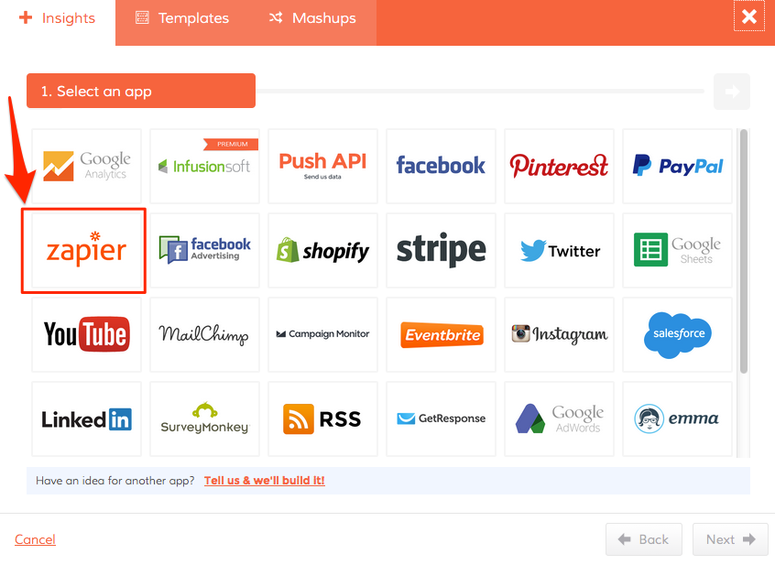Select the Emma app tile

[x=677, y=418]
